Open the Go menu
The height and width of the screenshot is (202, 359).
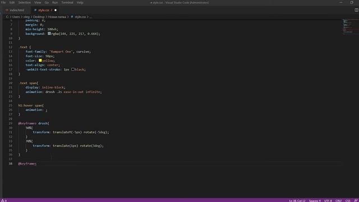(x=47, y=2)
